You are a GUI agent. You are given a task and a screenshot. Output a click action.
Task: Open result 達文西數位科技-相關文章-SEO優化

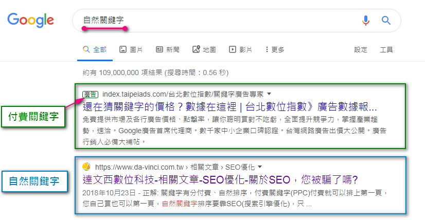(220, 179)
